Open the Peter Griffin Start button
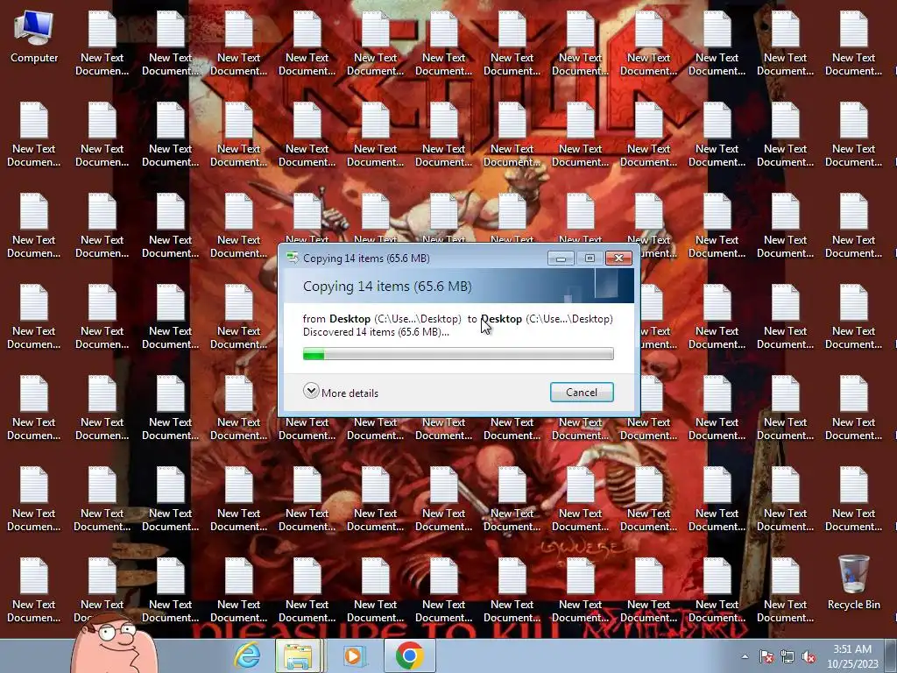Viewport: 897px width, 673px height. click(x=115, y=642)
